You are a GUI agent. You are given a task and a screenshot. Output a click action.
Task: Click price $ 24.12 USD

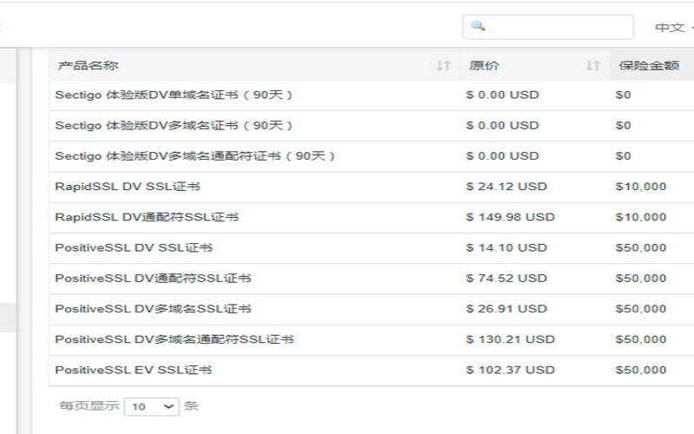point(507,187)
